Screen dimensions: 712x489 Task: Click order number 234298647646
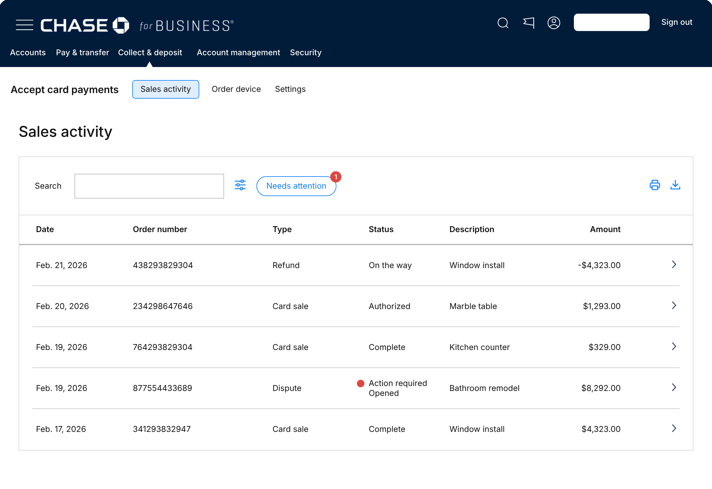click(x=163, y=306)
